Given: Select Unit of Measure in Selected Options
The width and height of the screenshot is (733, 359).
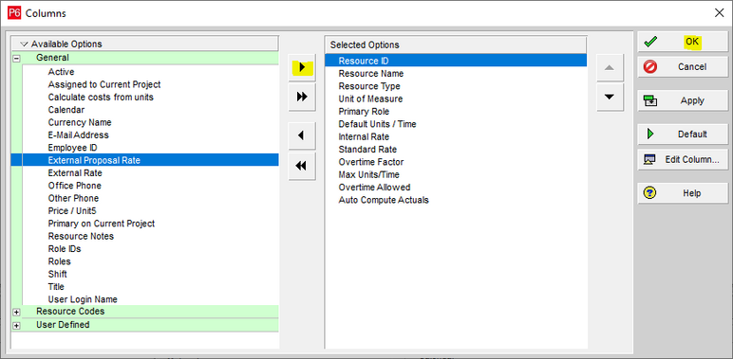Looking at the screenshot, I should coord(370,99).
